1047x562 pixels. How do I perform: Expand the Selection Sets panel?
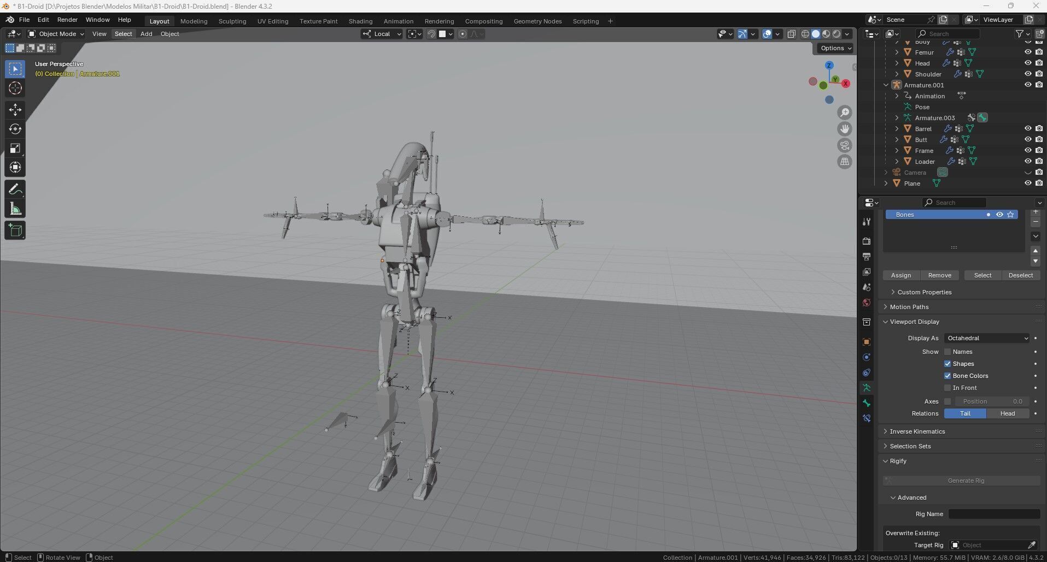(910, 446)
